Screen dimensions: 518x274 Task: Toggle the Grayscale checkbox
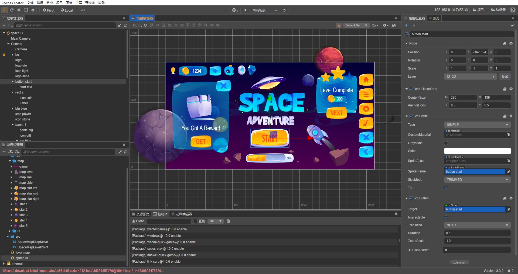(x=446, y=143)
